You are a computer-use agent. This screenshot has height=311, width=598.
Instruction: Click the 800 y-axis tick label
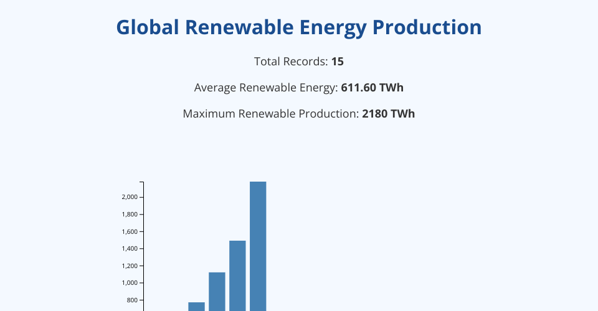click(133, 300)
